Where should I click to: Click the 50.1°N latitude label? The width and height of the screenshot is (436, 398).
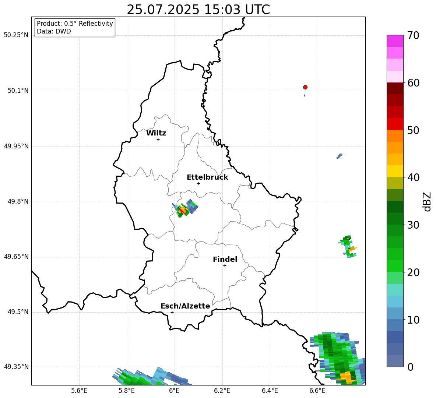[18, 91]
